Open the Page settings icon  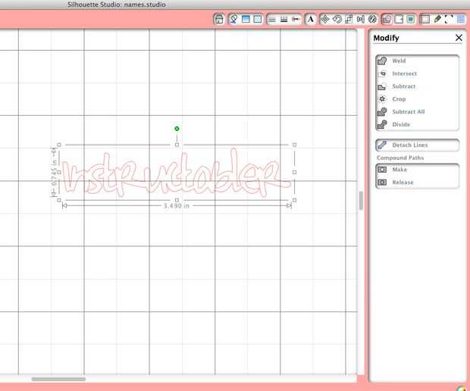tap(425, 20)
